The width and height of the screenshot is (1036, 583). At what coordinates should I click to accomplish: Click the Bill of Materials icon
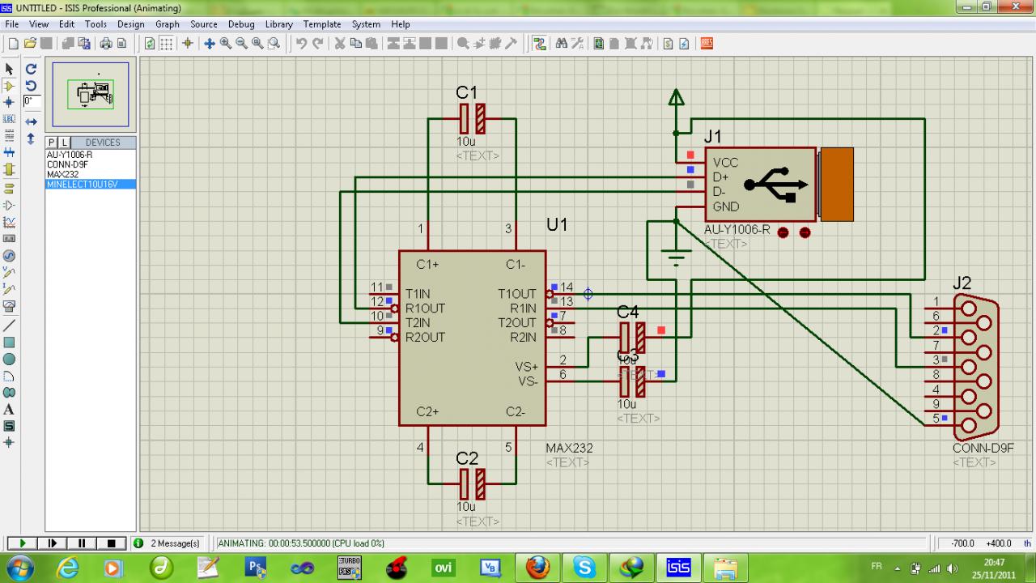pyautogui.click(x=668, y=44)
